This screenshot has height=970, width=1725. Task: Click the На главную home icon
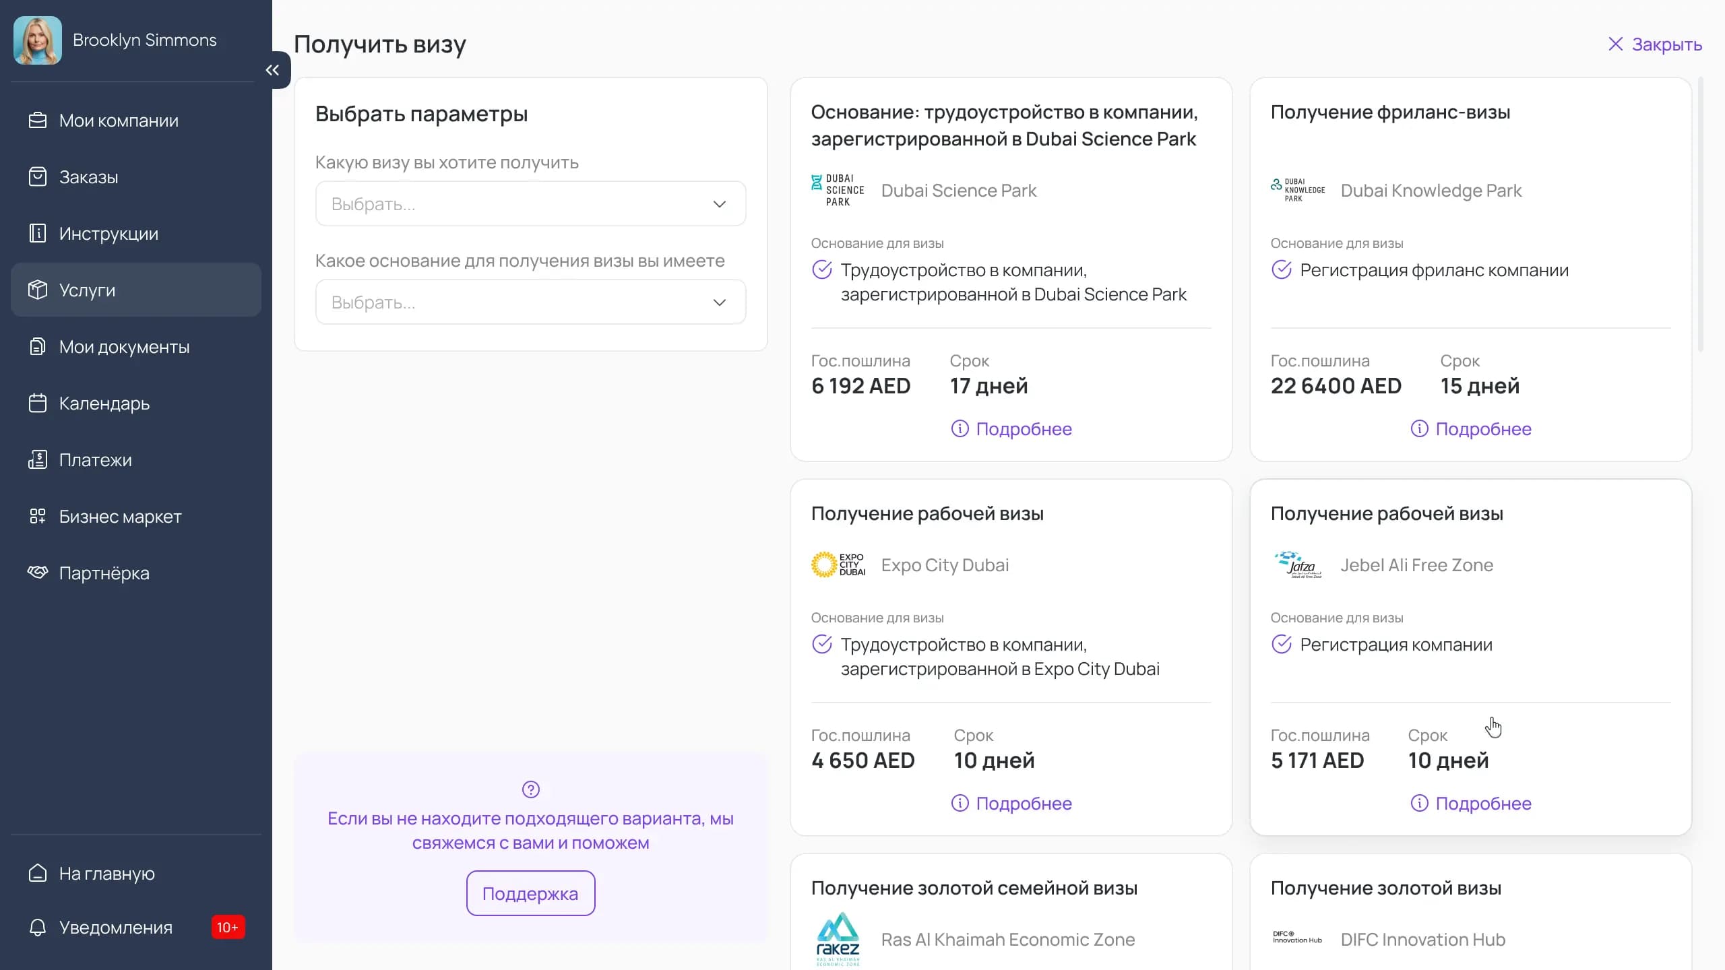(x=38, y=874)
